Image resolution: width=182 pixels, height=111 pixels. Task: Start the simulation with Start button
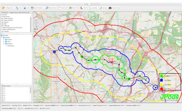click(27, 8)
